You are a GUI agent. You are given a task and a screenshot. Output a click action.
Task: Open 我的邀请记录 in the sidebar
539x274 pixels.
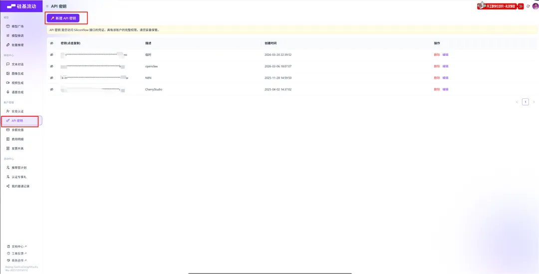(x=21, y=186)
